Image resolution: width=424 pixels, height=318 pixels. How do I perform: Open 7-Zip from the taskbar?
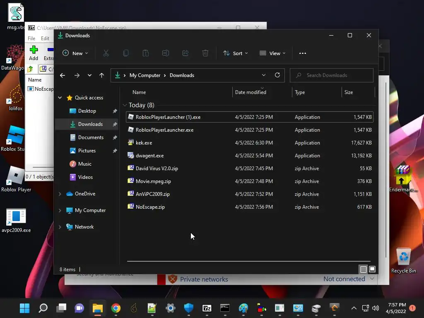[207, 308]
